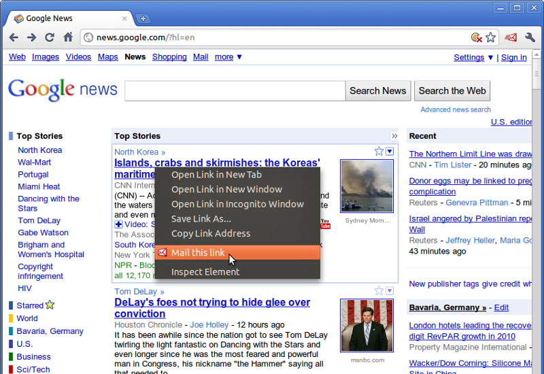This screenshot has height=374, width=544.
Task: Click the scrollbar up arrow
Action: click(537, 54)
